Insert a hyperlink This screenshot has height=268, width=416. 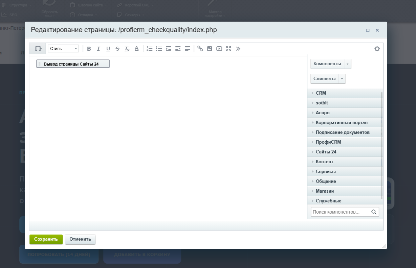click(x=200, y=49)
